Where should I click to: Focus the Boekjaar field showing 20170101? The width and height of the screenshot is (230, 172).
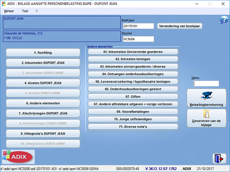click(138, 26)
